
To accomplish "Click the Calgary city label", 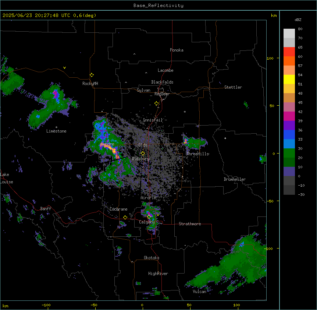I will click(147, 222).
